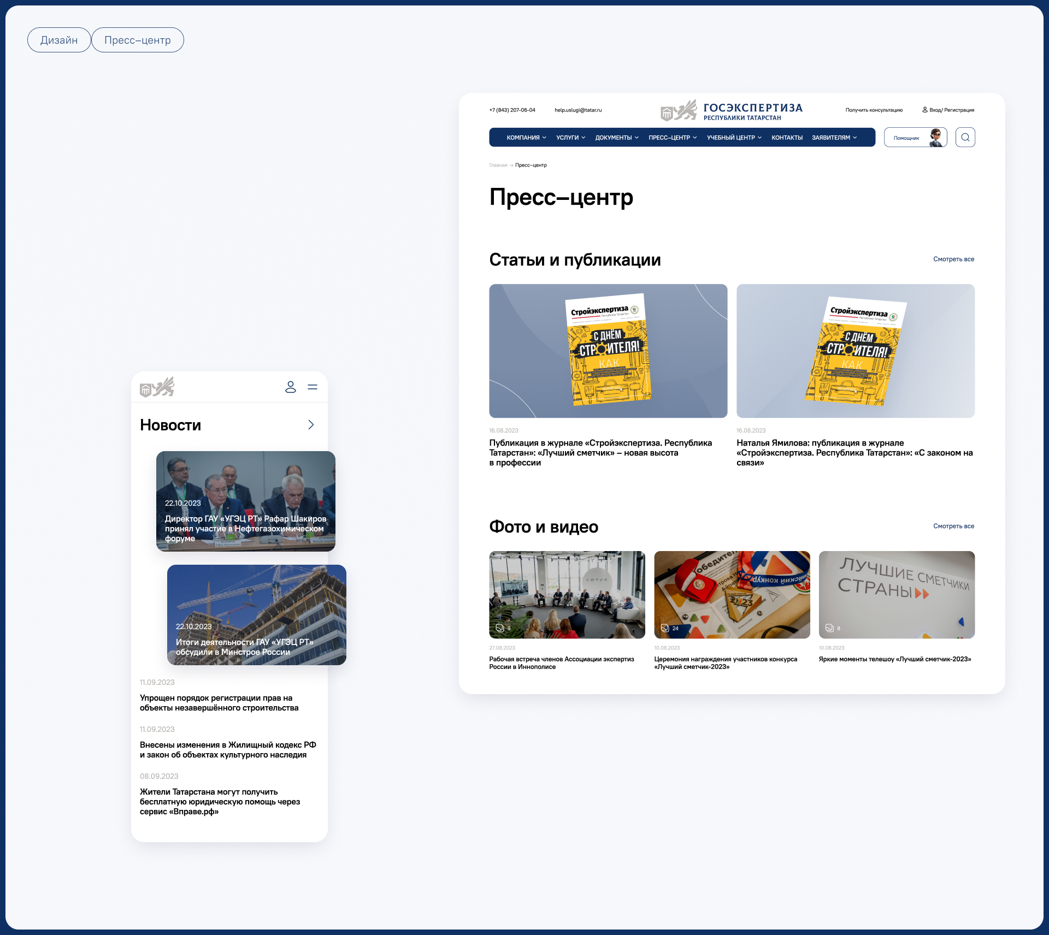Open the mobile hamburger menu icon
The image size is (1049, 935).
[313, 387]
